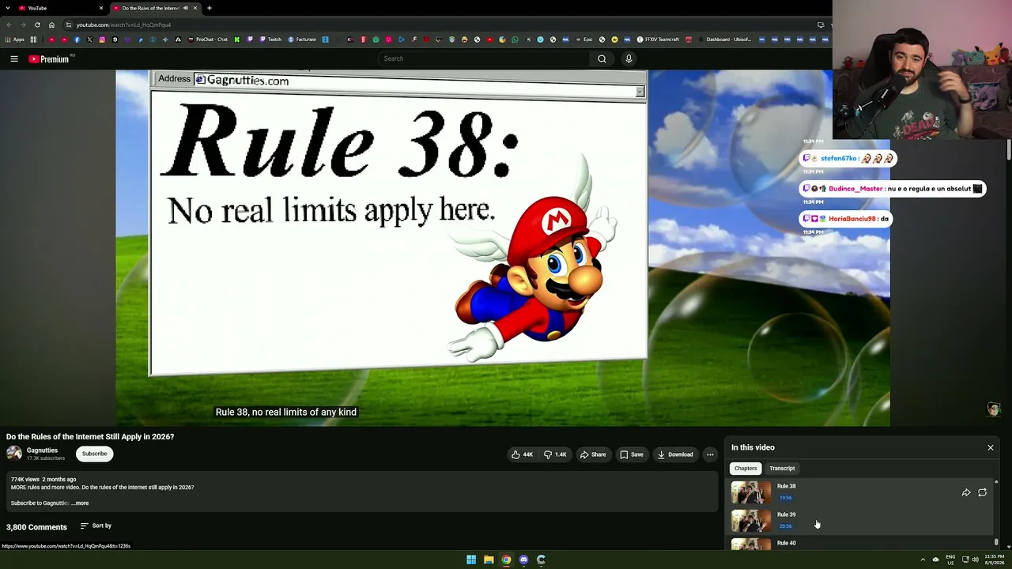Screen dimensions: 1012x569
Task: Save the video to a playlist
Action: [631, 454]
